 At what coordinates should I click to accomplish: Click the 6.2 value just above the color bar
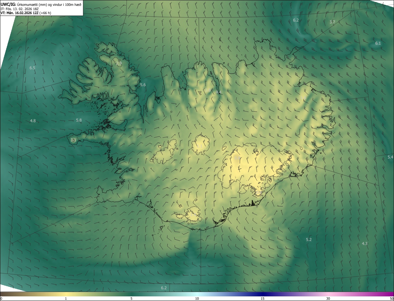(164, 288)
